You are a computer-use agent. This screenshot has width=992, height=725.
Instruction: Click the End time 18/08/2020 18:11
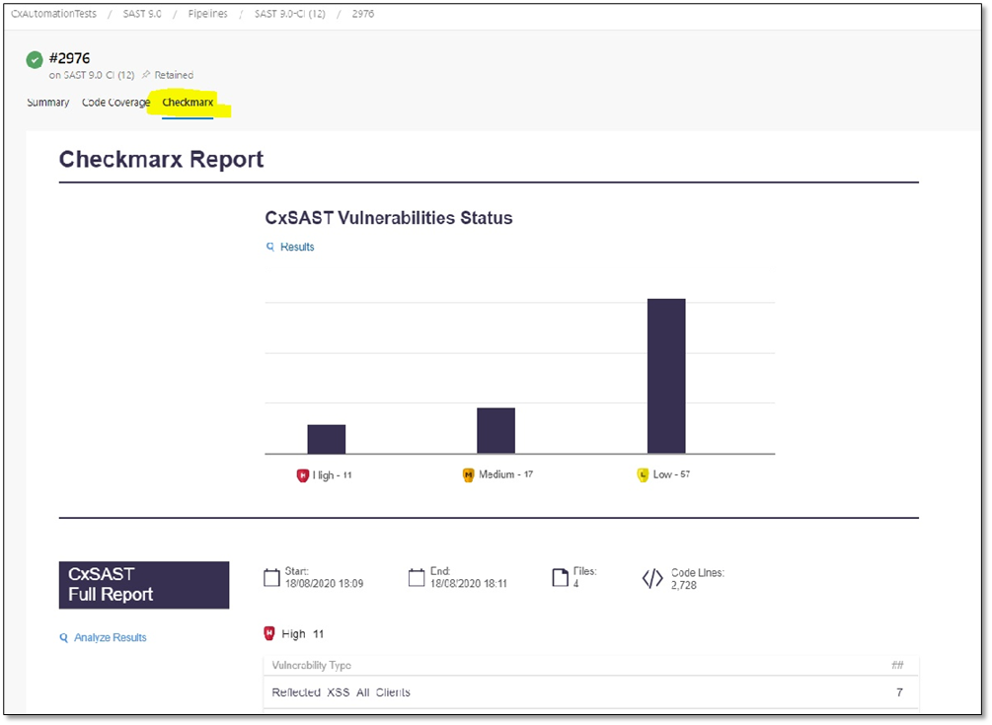[x=469, y=583]
